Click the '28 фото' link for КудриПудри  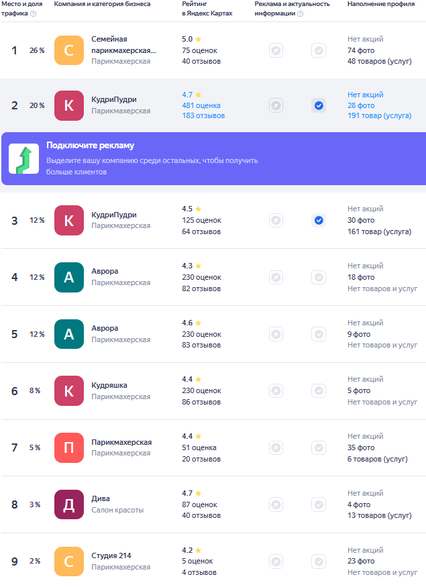[x=361, y=105]
